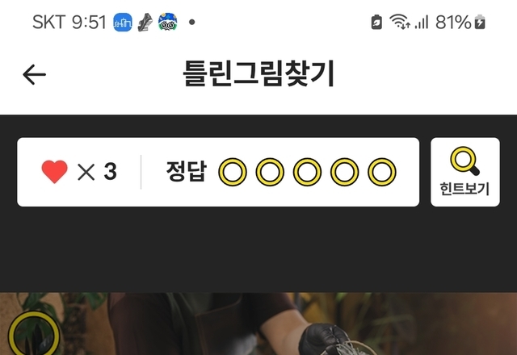Tap the Wi-Fi signal status icon
This screenshot has width=517, height=355.
pyautogui.click(x=400, y=22)
